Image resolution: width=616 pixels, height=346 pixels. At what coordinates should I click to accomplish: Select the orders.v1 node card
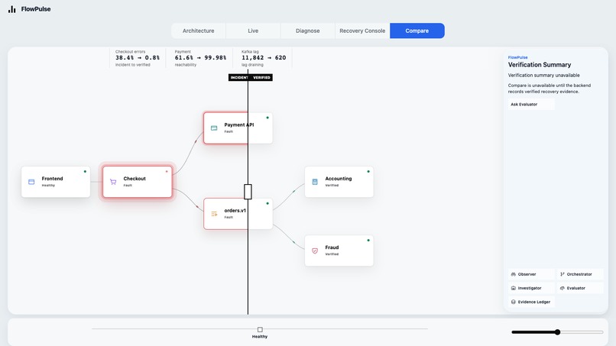click(x=238, y=214)
